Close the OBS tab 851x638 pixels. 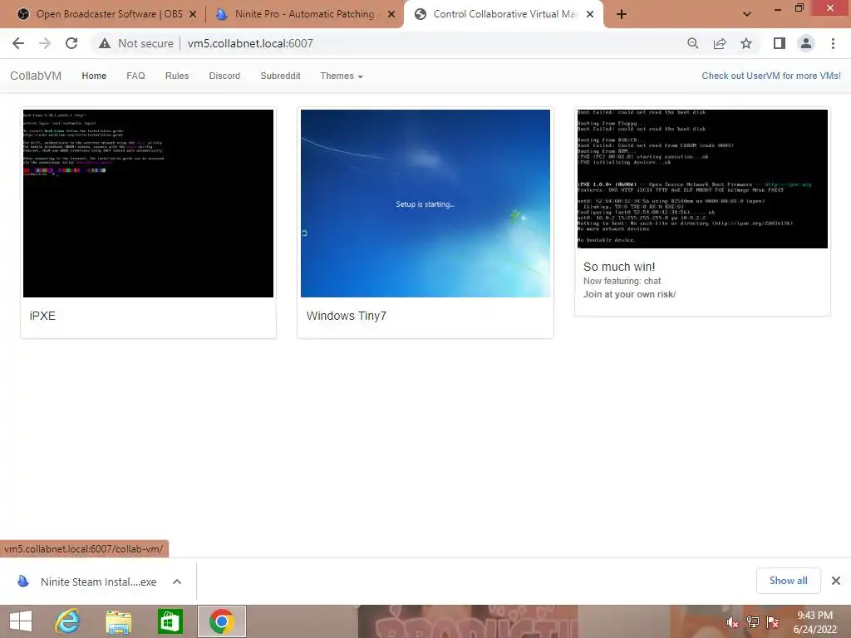(x=193, y=14)
